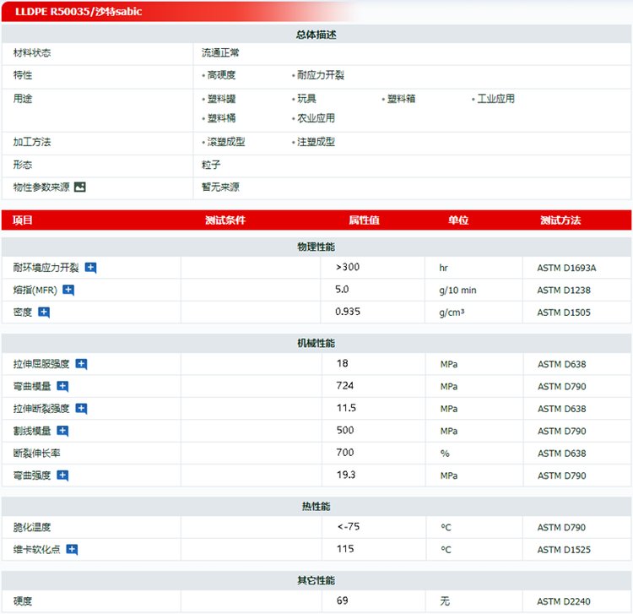This screenshot has width=633, height=614.
Task: Click the 耐应力开裂 property entry
Action: (x=321, y=75)
